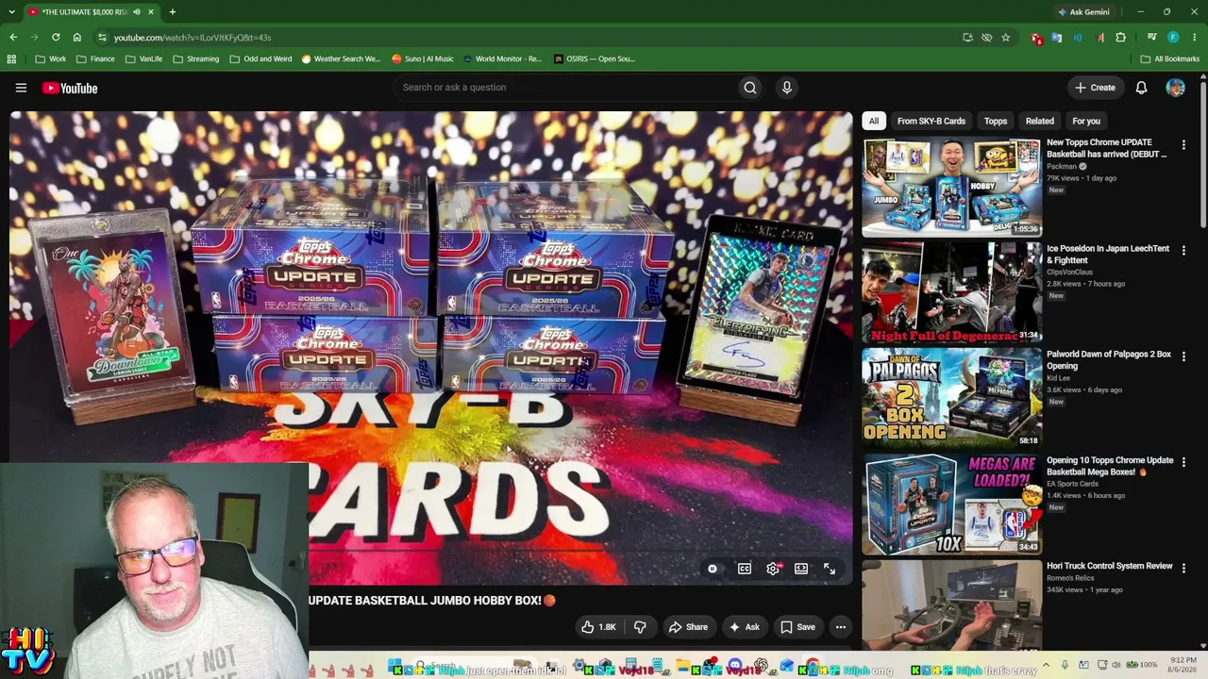
Task: Reload the current page
Action: click(x=56, y=38)
